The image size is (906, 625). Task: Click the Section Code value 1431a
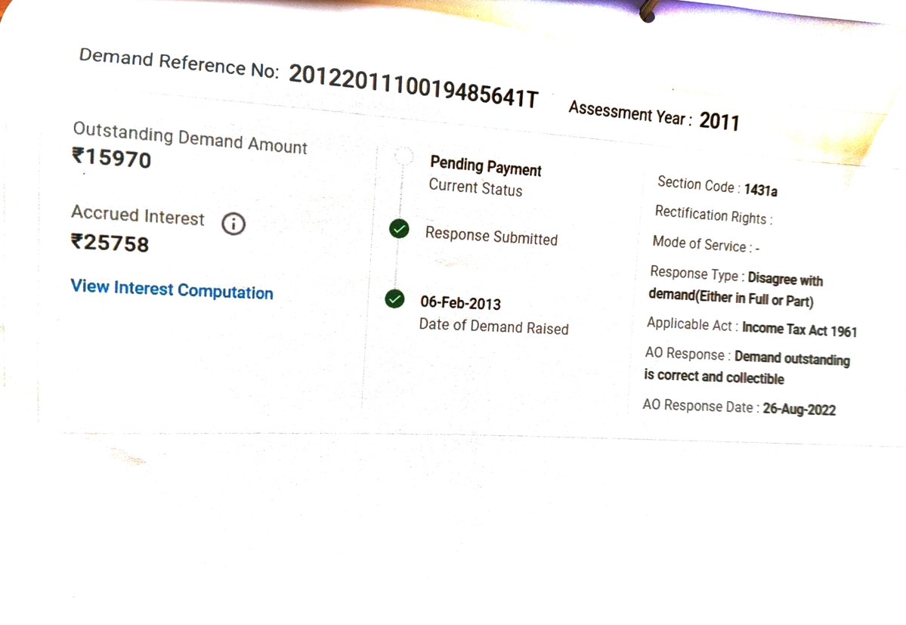[760, 190]
